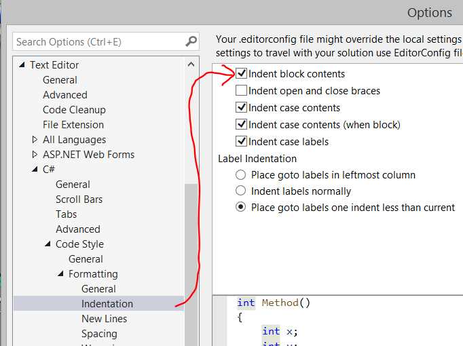Uncheck Indent block contents
Screen dimensions: 463x346
coord(241,73)
